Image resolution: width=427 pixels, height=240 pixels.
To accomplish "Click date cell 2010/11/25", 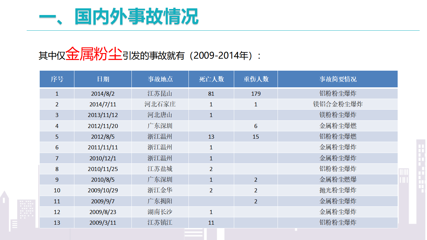I will point(103,169).
